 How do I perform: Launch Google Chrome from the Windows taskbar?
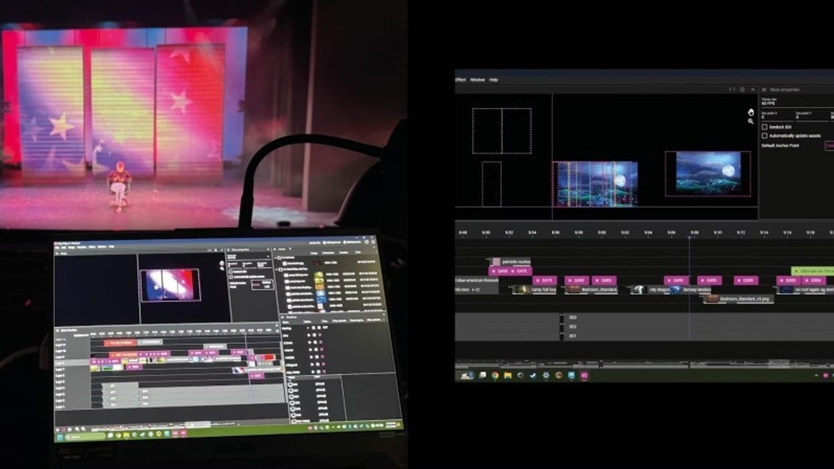tap(494, 376)
